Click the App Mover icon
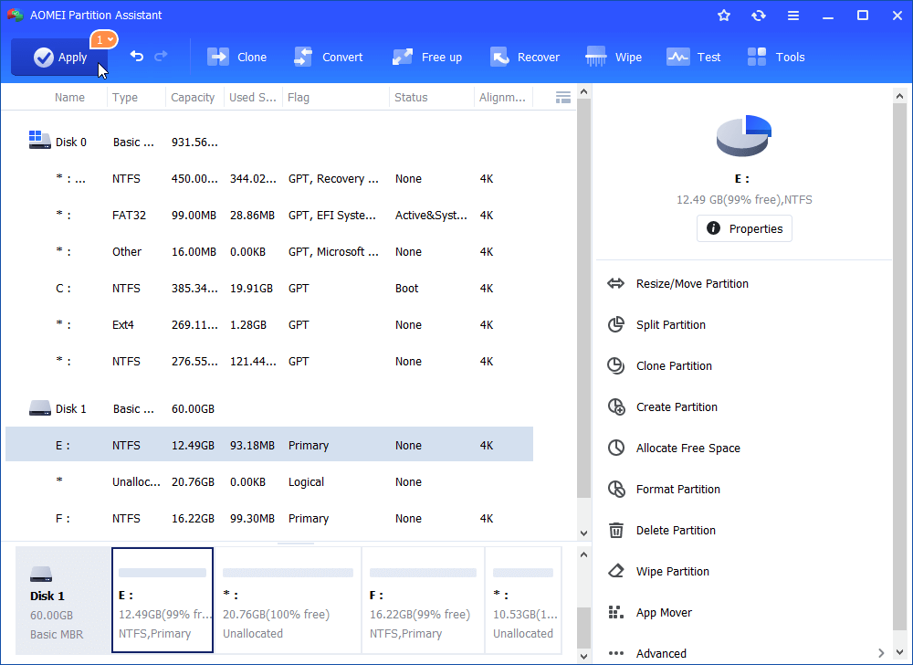The image size is (913, 665). point(615,612)
